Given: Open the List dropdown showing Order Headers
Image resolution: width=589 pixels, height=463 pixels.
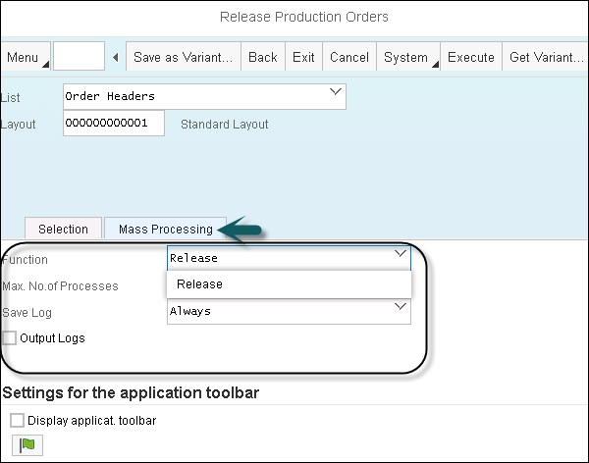Looking at the screenshot, I should click(x=205, y=96).
